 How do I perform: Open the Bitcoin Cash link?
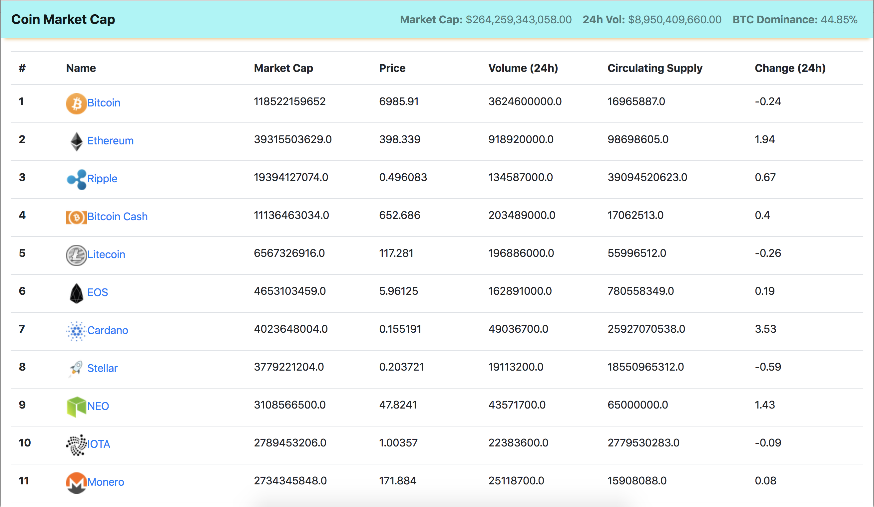click(x=117, y=217)
